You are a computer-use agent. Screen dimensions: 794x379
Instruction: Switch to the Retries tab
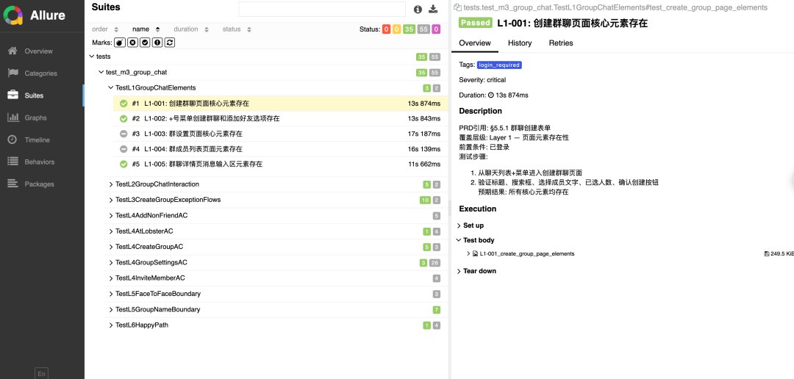click(561, 43)
